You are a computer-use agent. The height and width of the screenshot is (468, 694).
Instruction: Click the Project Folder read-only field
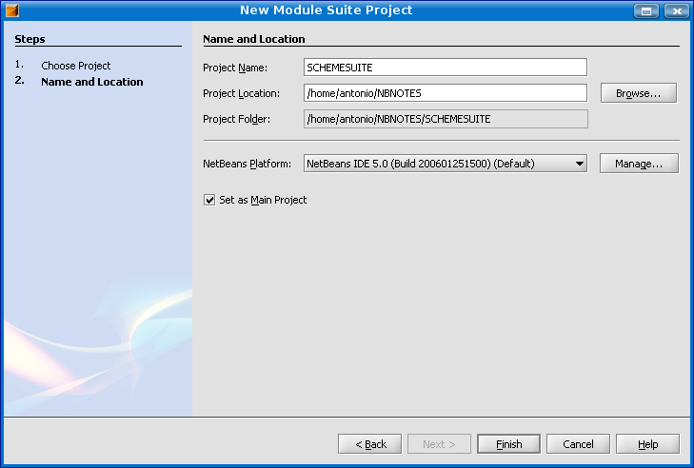click(446, 119)
